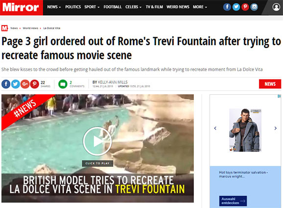
Task: Click World news breadcrumb link
Action: click(x=30, y=28)
